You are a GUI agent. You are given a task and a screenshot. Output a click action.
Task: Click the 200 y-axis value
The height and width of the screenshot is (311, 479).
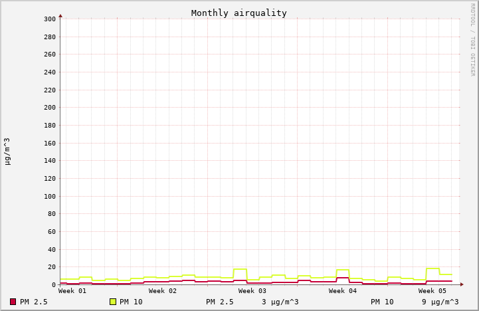[50, 108]
